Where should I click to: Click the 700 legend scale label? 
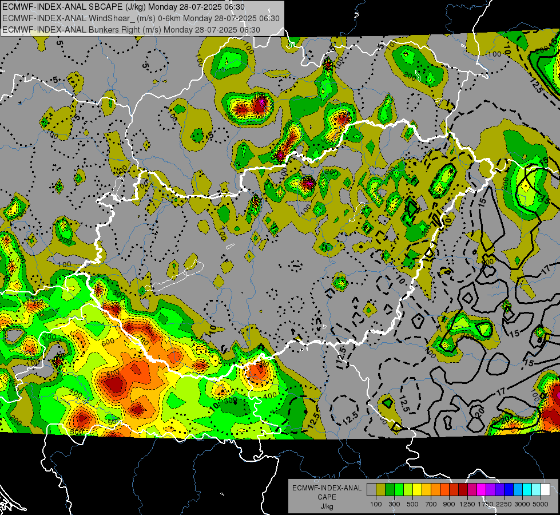431,504
